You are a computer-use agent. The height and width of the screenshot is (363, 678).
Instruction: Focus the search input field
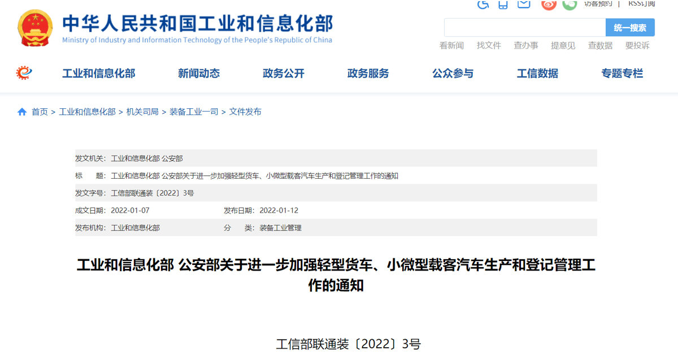(525, 28)
